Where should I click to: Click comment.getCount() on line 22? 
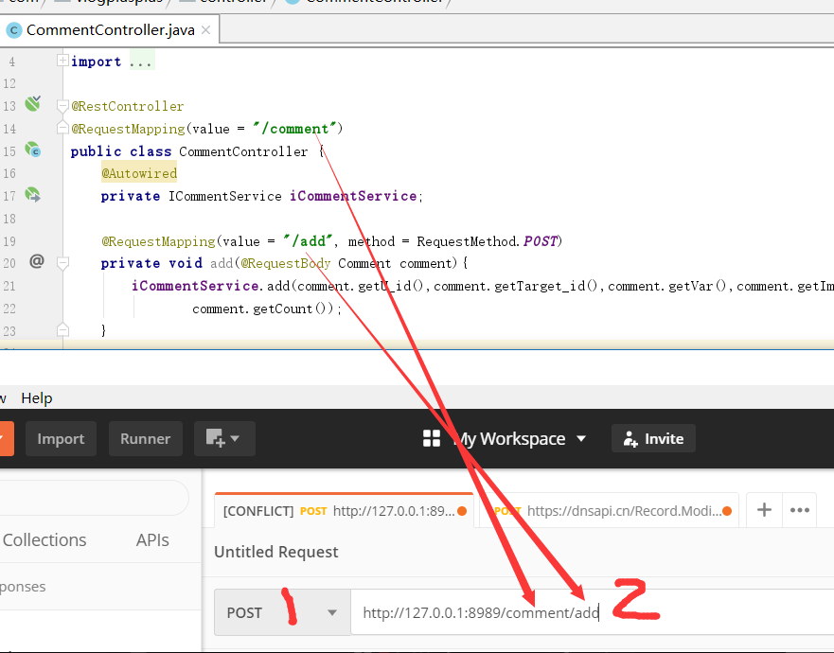coord(263,309)
